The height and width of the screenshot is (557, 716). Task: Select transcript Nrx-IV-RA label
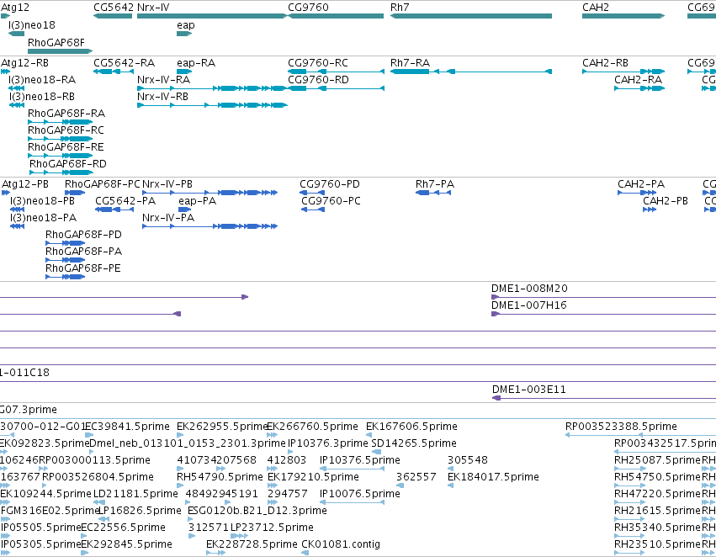click(163, 80)
